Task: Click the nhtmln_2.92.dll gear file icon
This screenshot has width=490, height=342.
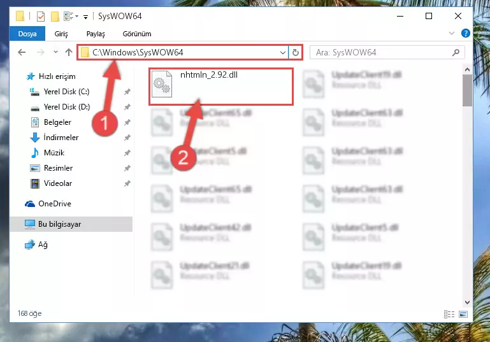Action: coord(162,84)
